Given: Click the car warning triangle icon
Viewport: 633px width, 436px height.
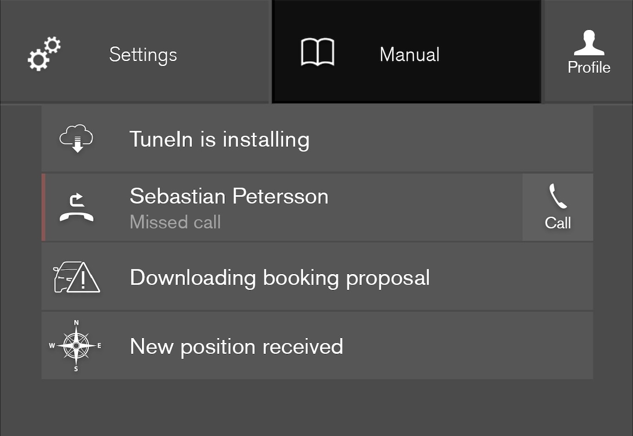Looking at the screenshot, I should tap(77, 277).
